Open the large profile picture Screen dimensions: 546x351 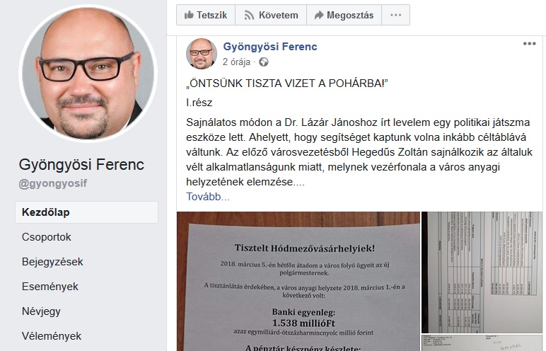[88, 73]
